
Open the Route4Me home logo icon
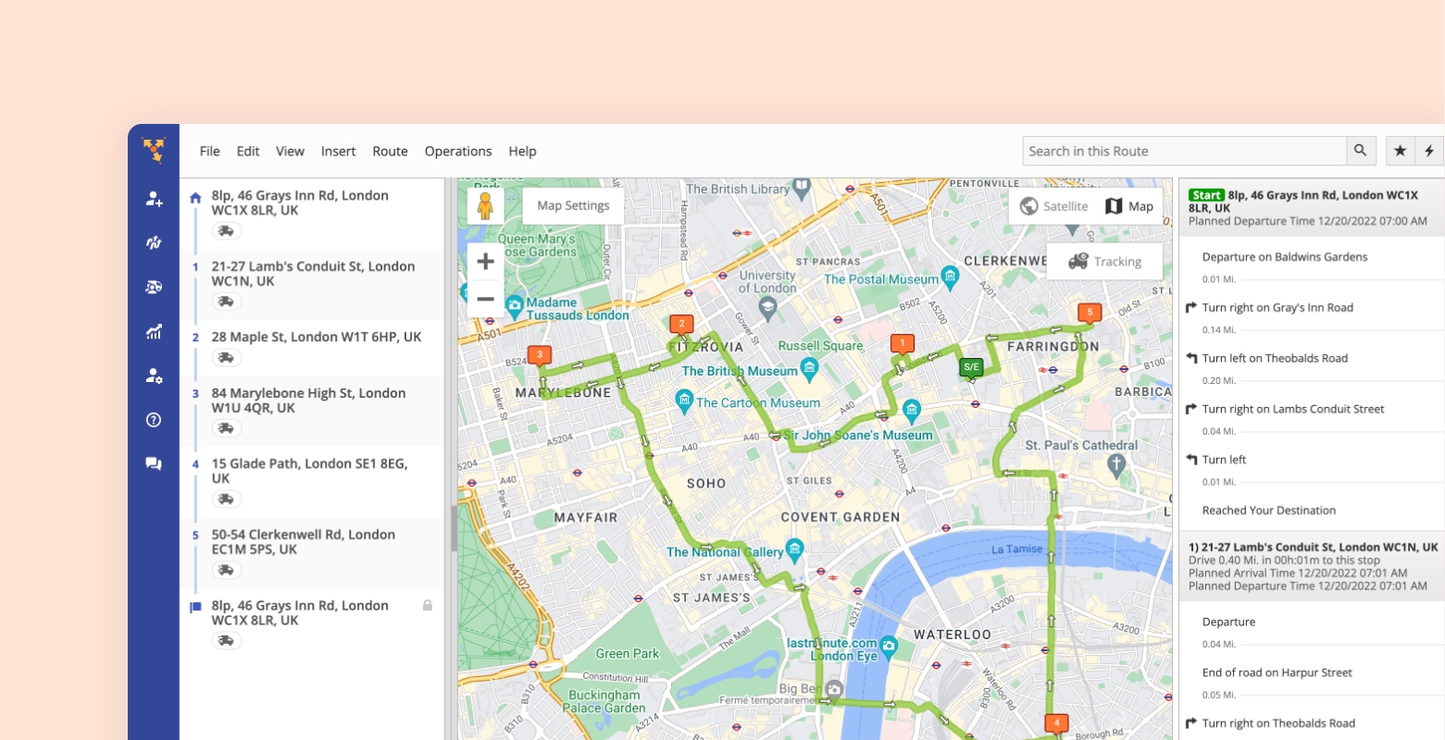coord(153,150)
